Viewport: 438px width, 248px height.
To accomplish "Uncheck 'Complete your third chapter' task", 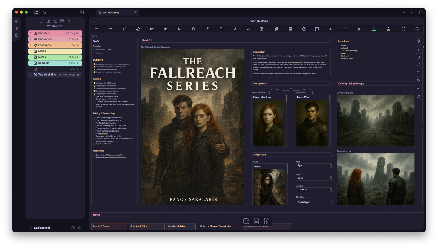I will 94,94.
